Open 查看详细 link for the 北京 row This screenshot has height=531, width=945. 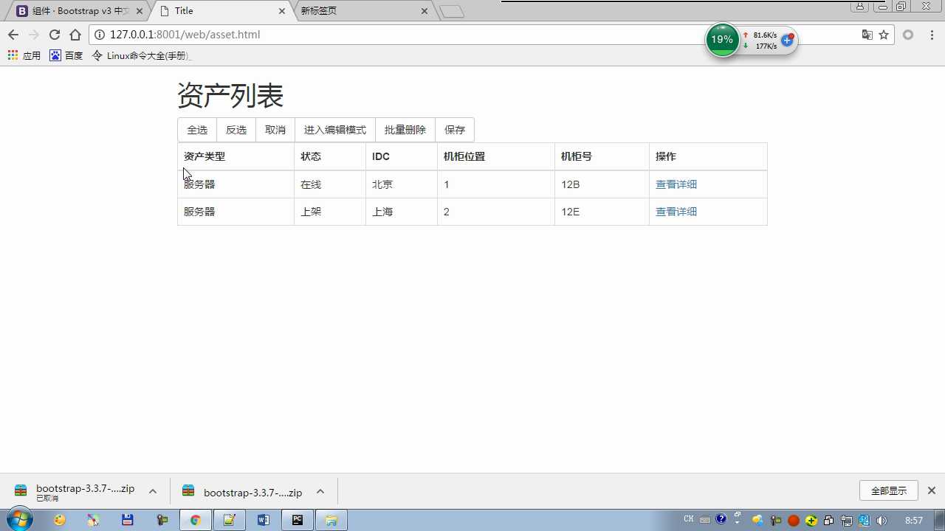pos(676,184)
